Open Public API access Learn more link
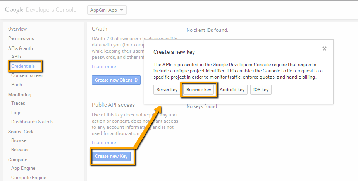The image size is (358, 181). [x=104, y=142]
